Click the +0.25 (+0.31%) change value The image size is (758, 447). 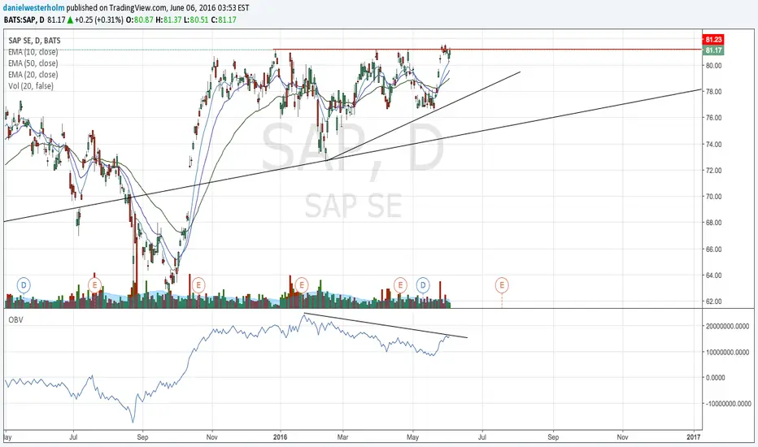click(x=99, y=20)
